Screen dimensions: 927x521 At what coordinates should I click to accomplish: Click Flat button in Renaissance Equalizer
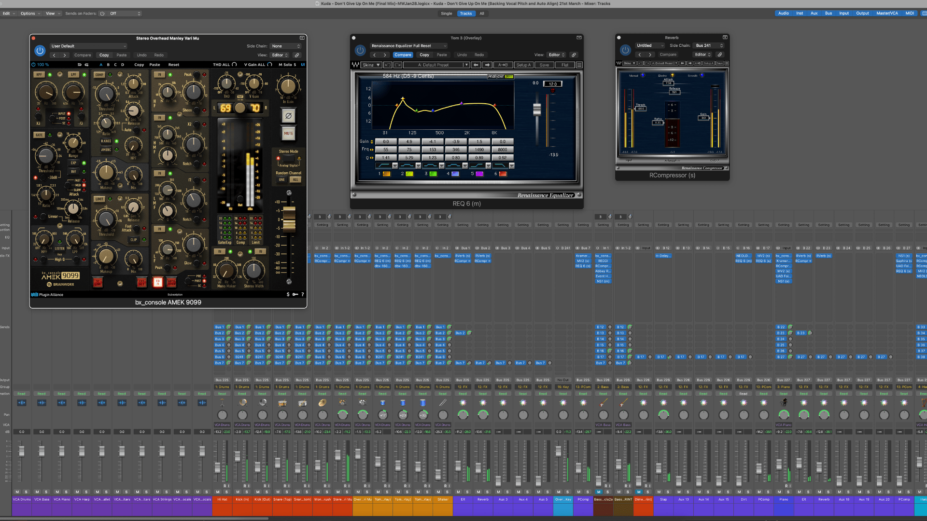click(x=564, y=65)
